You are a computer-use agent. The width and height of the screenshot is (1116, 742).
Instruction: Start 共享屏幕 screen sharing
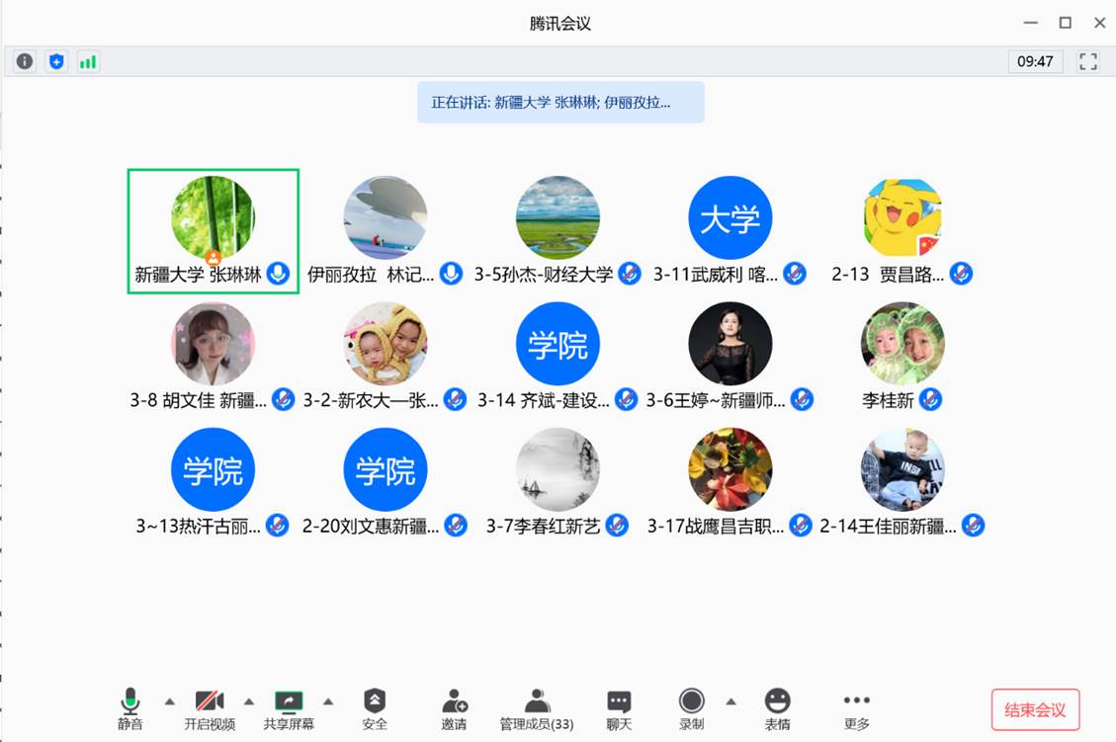click(289, 708)
